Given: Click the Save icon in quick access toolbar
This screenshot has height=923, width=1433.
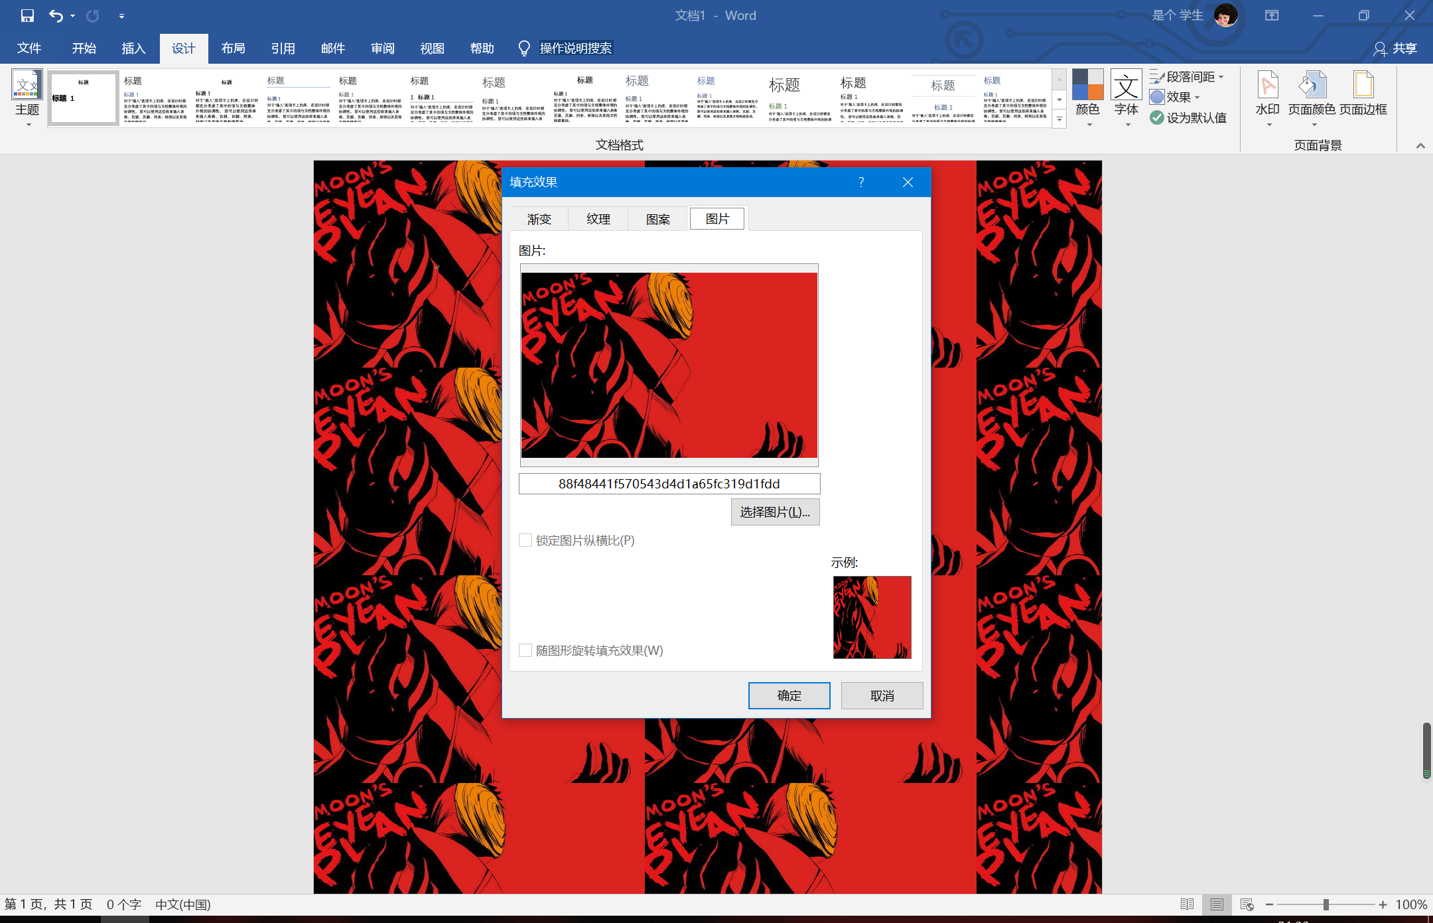Looking at the screenshot, I should (x=27, y=15).
